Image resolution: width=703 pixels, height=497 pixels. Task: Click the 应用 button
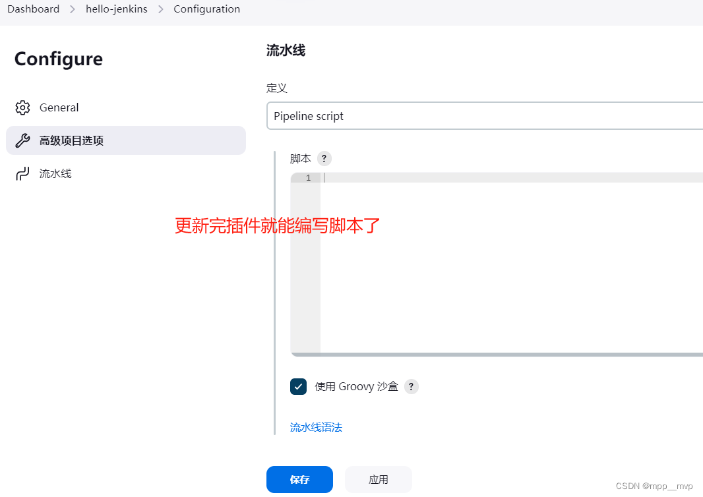point(379,479)
